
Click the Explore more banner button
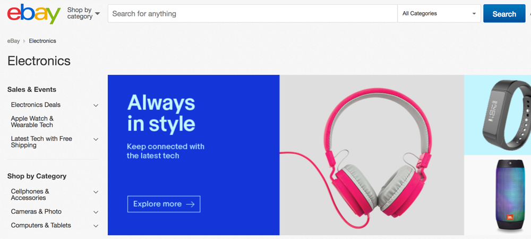coord(164,204)
